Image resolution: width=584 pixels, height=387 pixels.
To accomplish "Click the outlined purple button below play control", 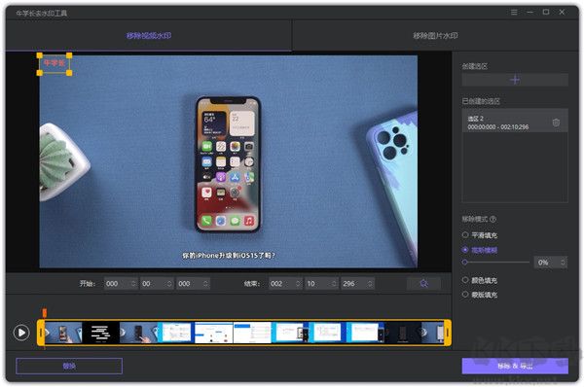I will click(69, 366).
